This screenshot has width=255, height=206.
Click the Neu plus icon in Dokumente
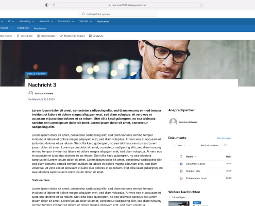pos(175,145)
